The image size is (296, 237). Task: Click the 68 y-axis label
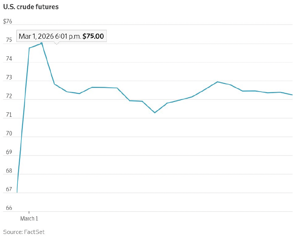(8, 171)
